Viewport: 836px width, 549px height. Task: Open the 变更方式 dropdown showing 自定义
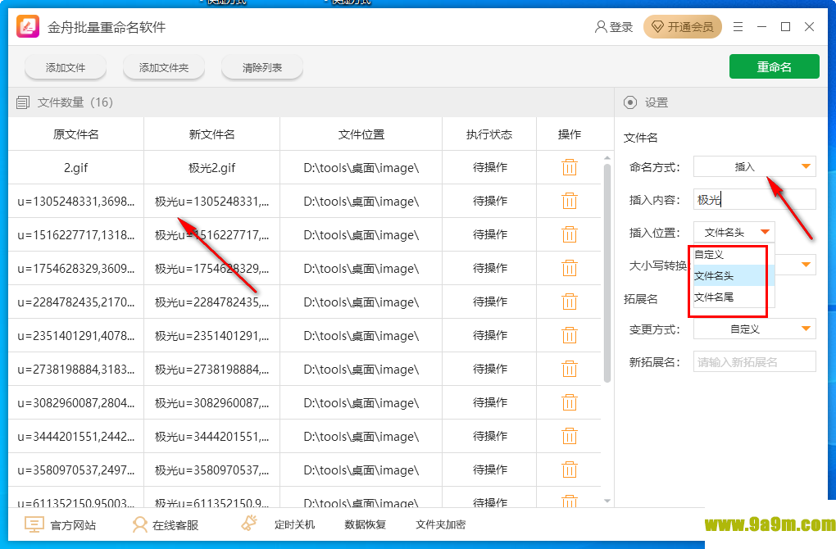pyautogui.click(x=754, y=329)
